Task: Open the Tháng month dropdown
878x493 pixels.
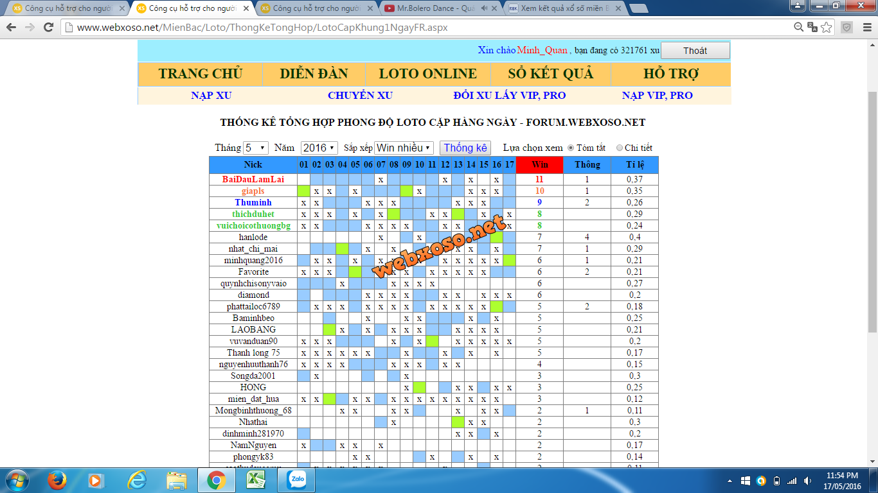Action: (255, 148)
